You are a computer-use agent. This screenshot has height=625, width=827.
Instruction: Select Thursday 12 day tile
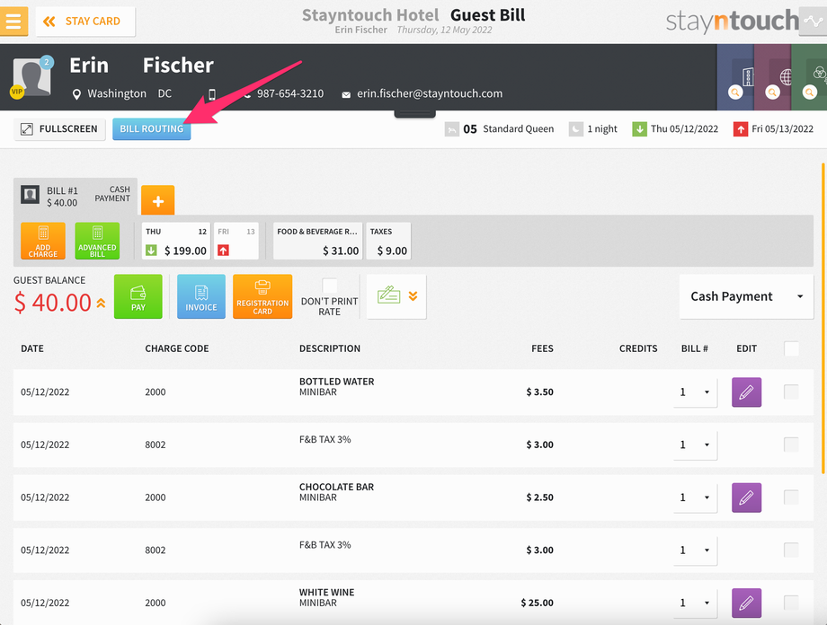[x=175, y=241]
